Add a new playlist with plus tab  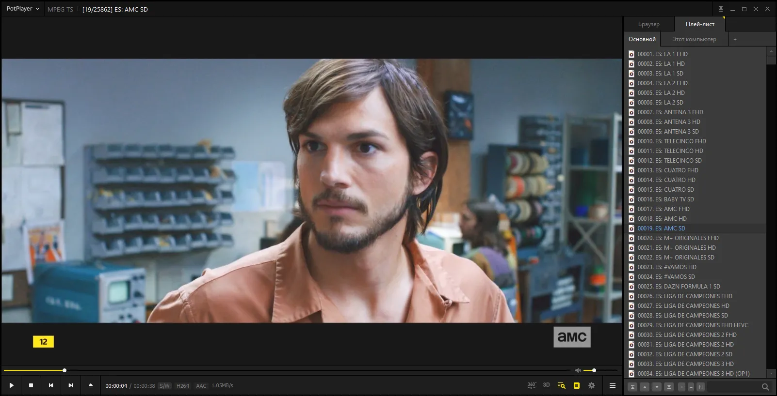735,39
